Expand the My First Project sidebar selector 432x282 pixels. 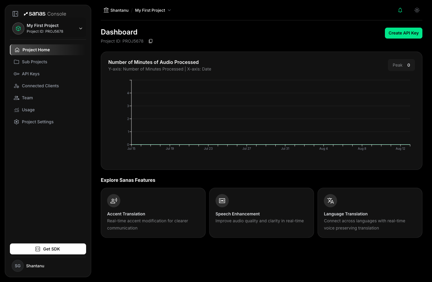pos(48,28)
